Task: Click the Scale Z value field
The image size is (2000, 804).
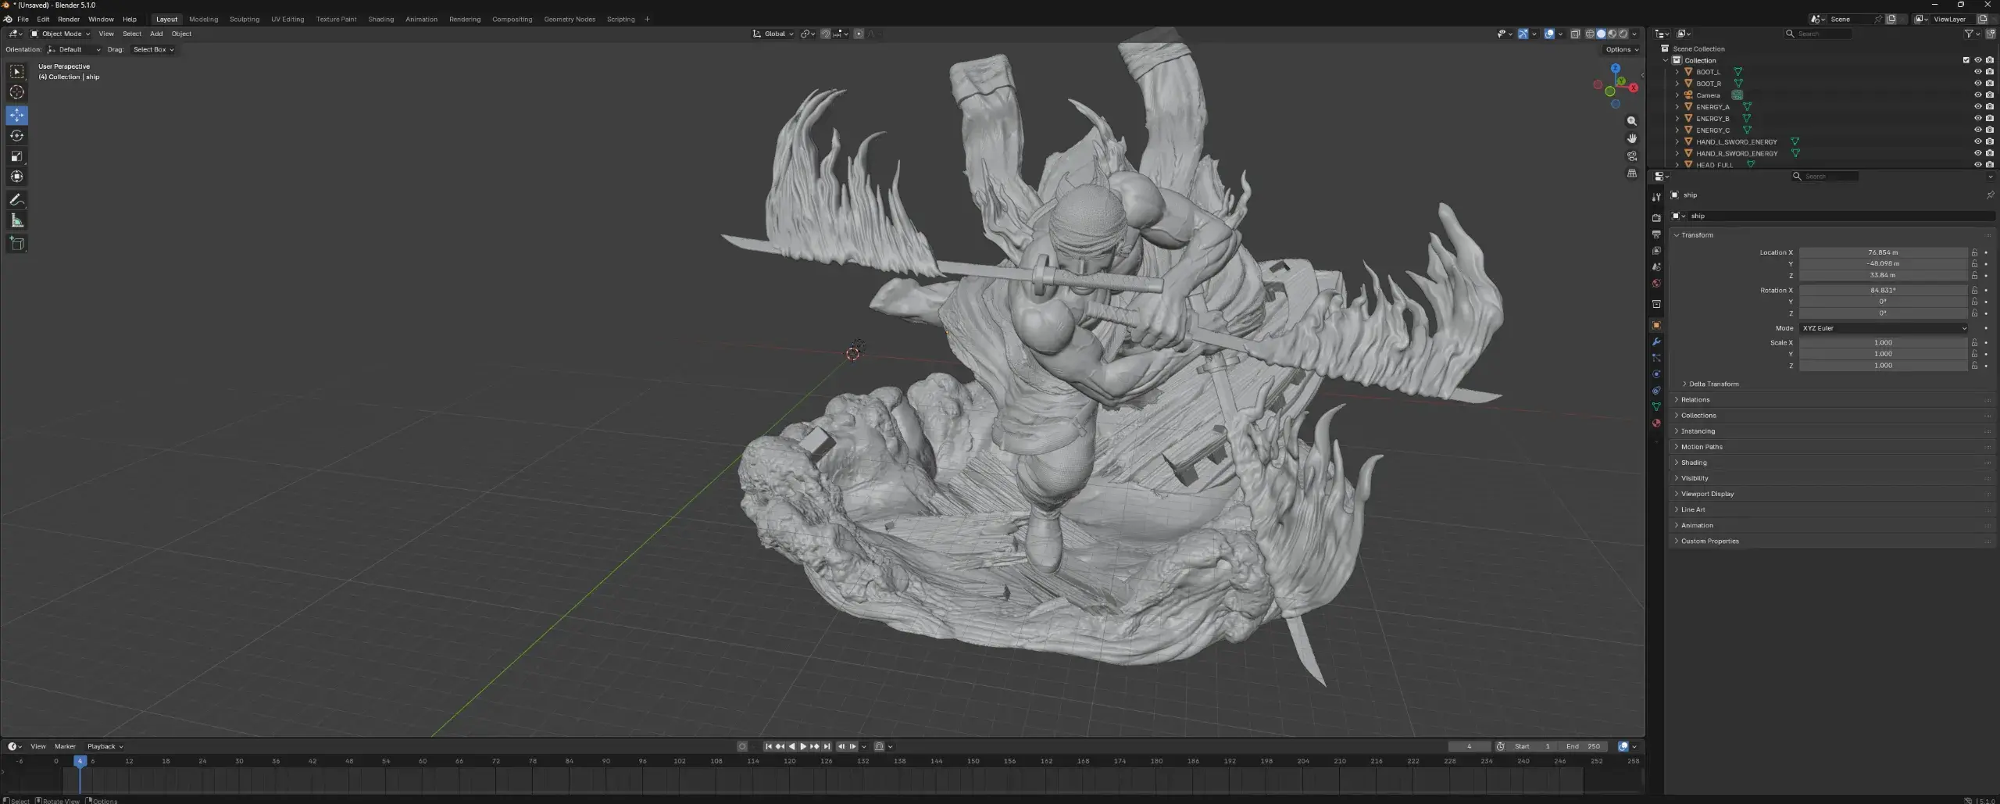Action: coord(1883,366)
